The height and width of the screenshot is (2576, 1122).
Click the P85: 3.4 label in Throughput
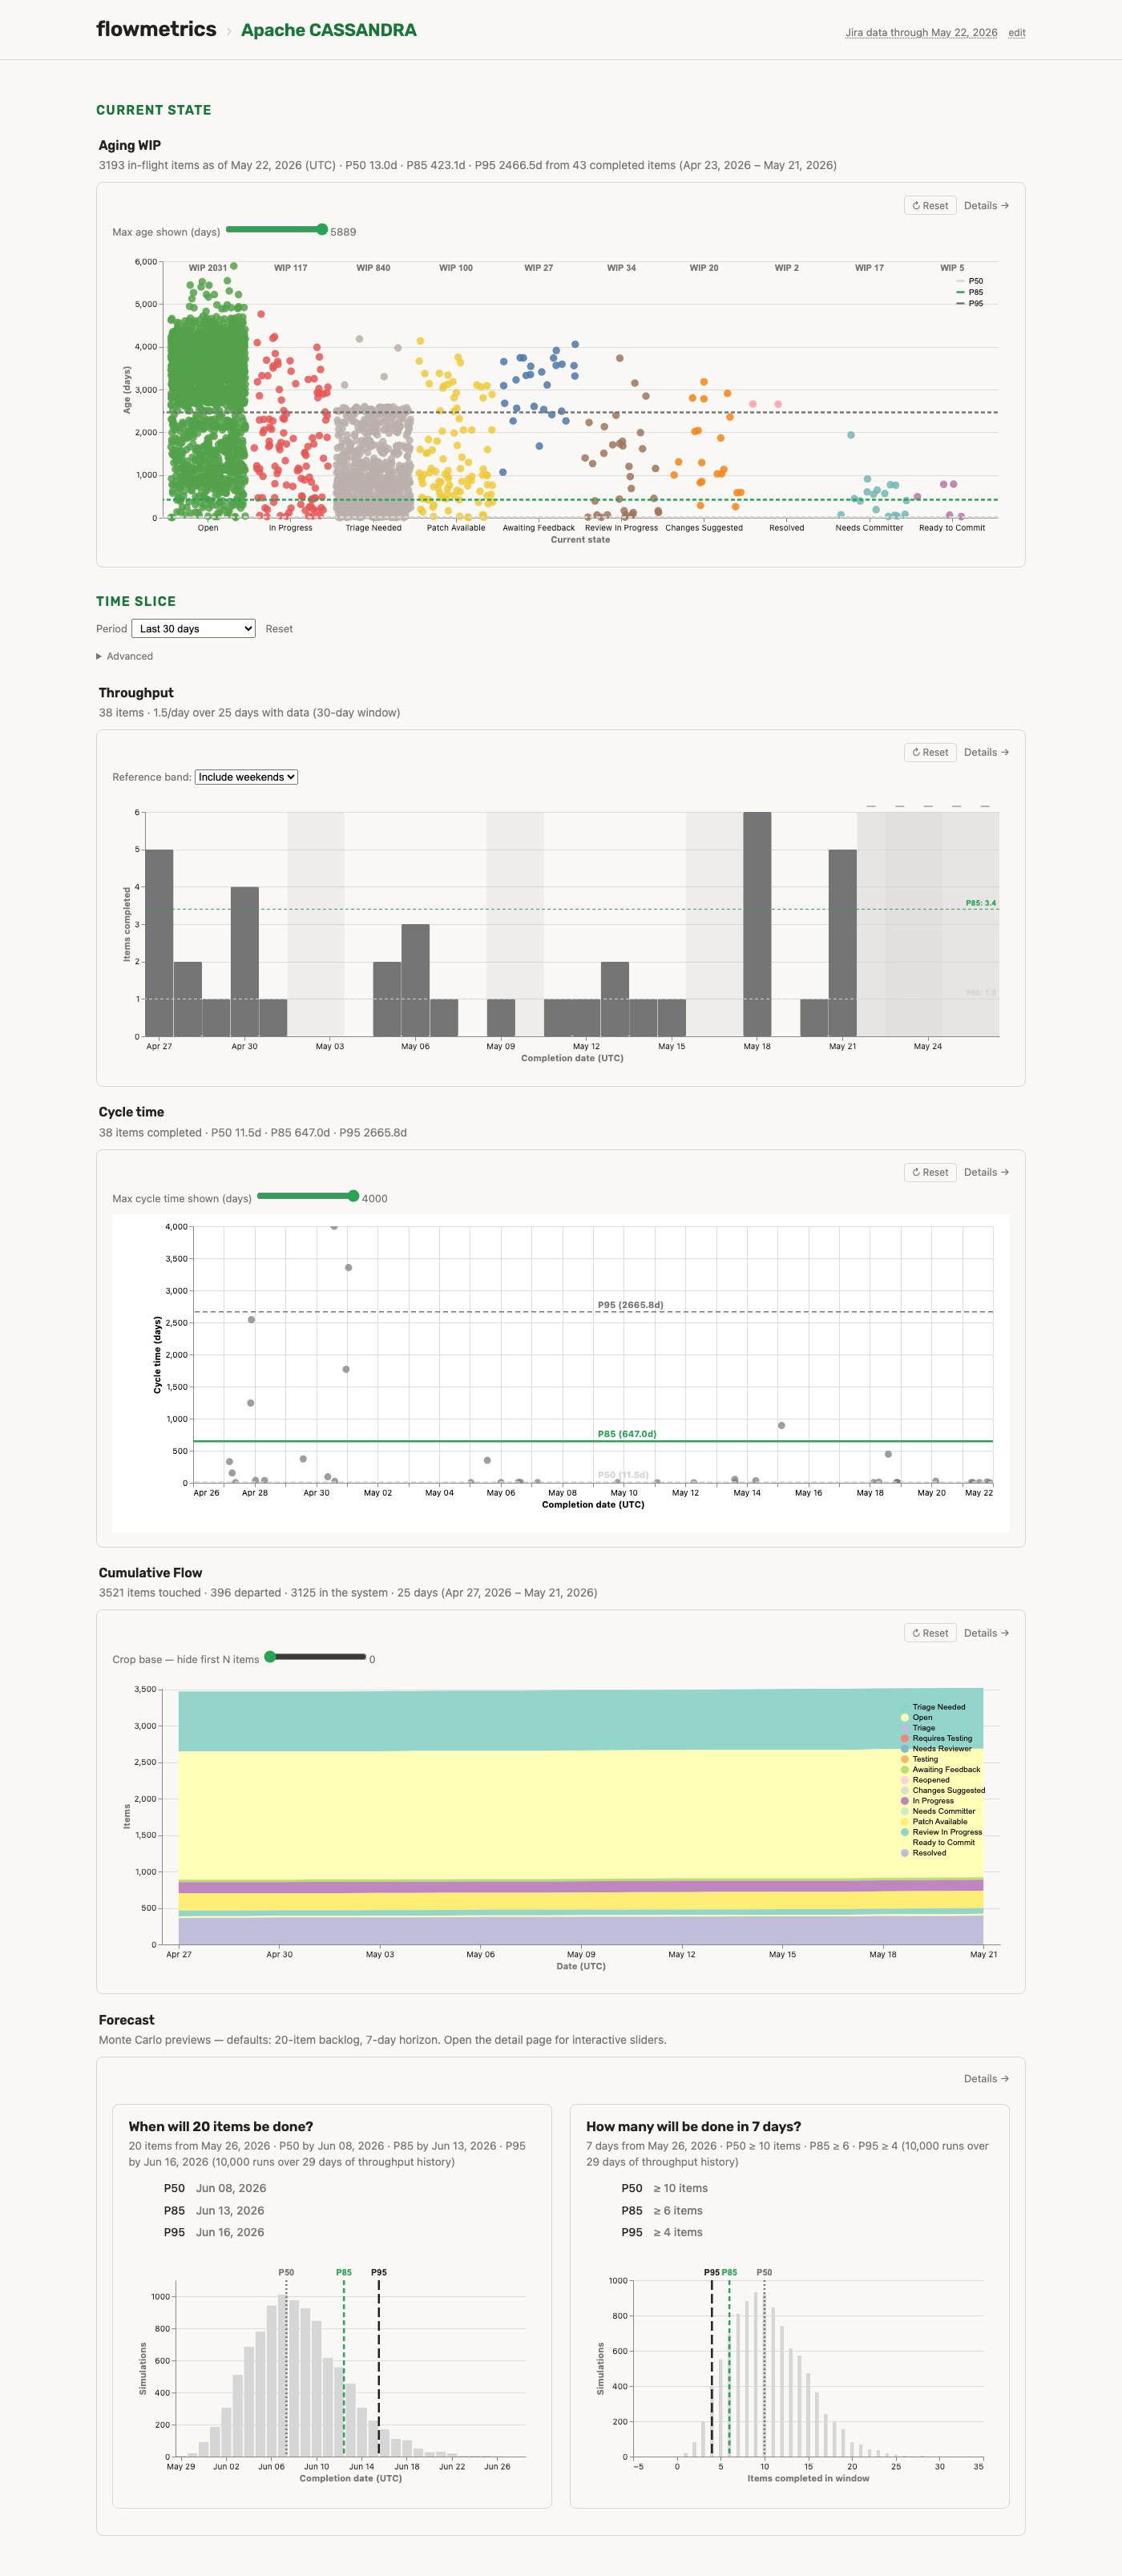pos(980,903)
